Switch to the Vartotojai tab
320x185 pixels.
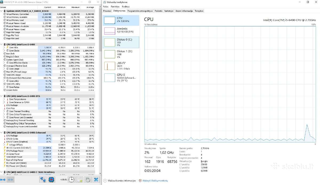coord(169,11)
